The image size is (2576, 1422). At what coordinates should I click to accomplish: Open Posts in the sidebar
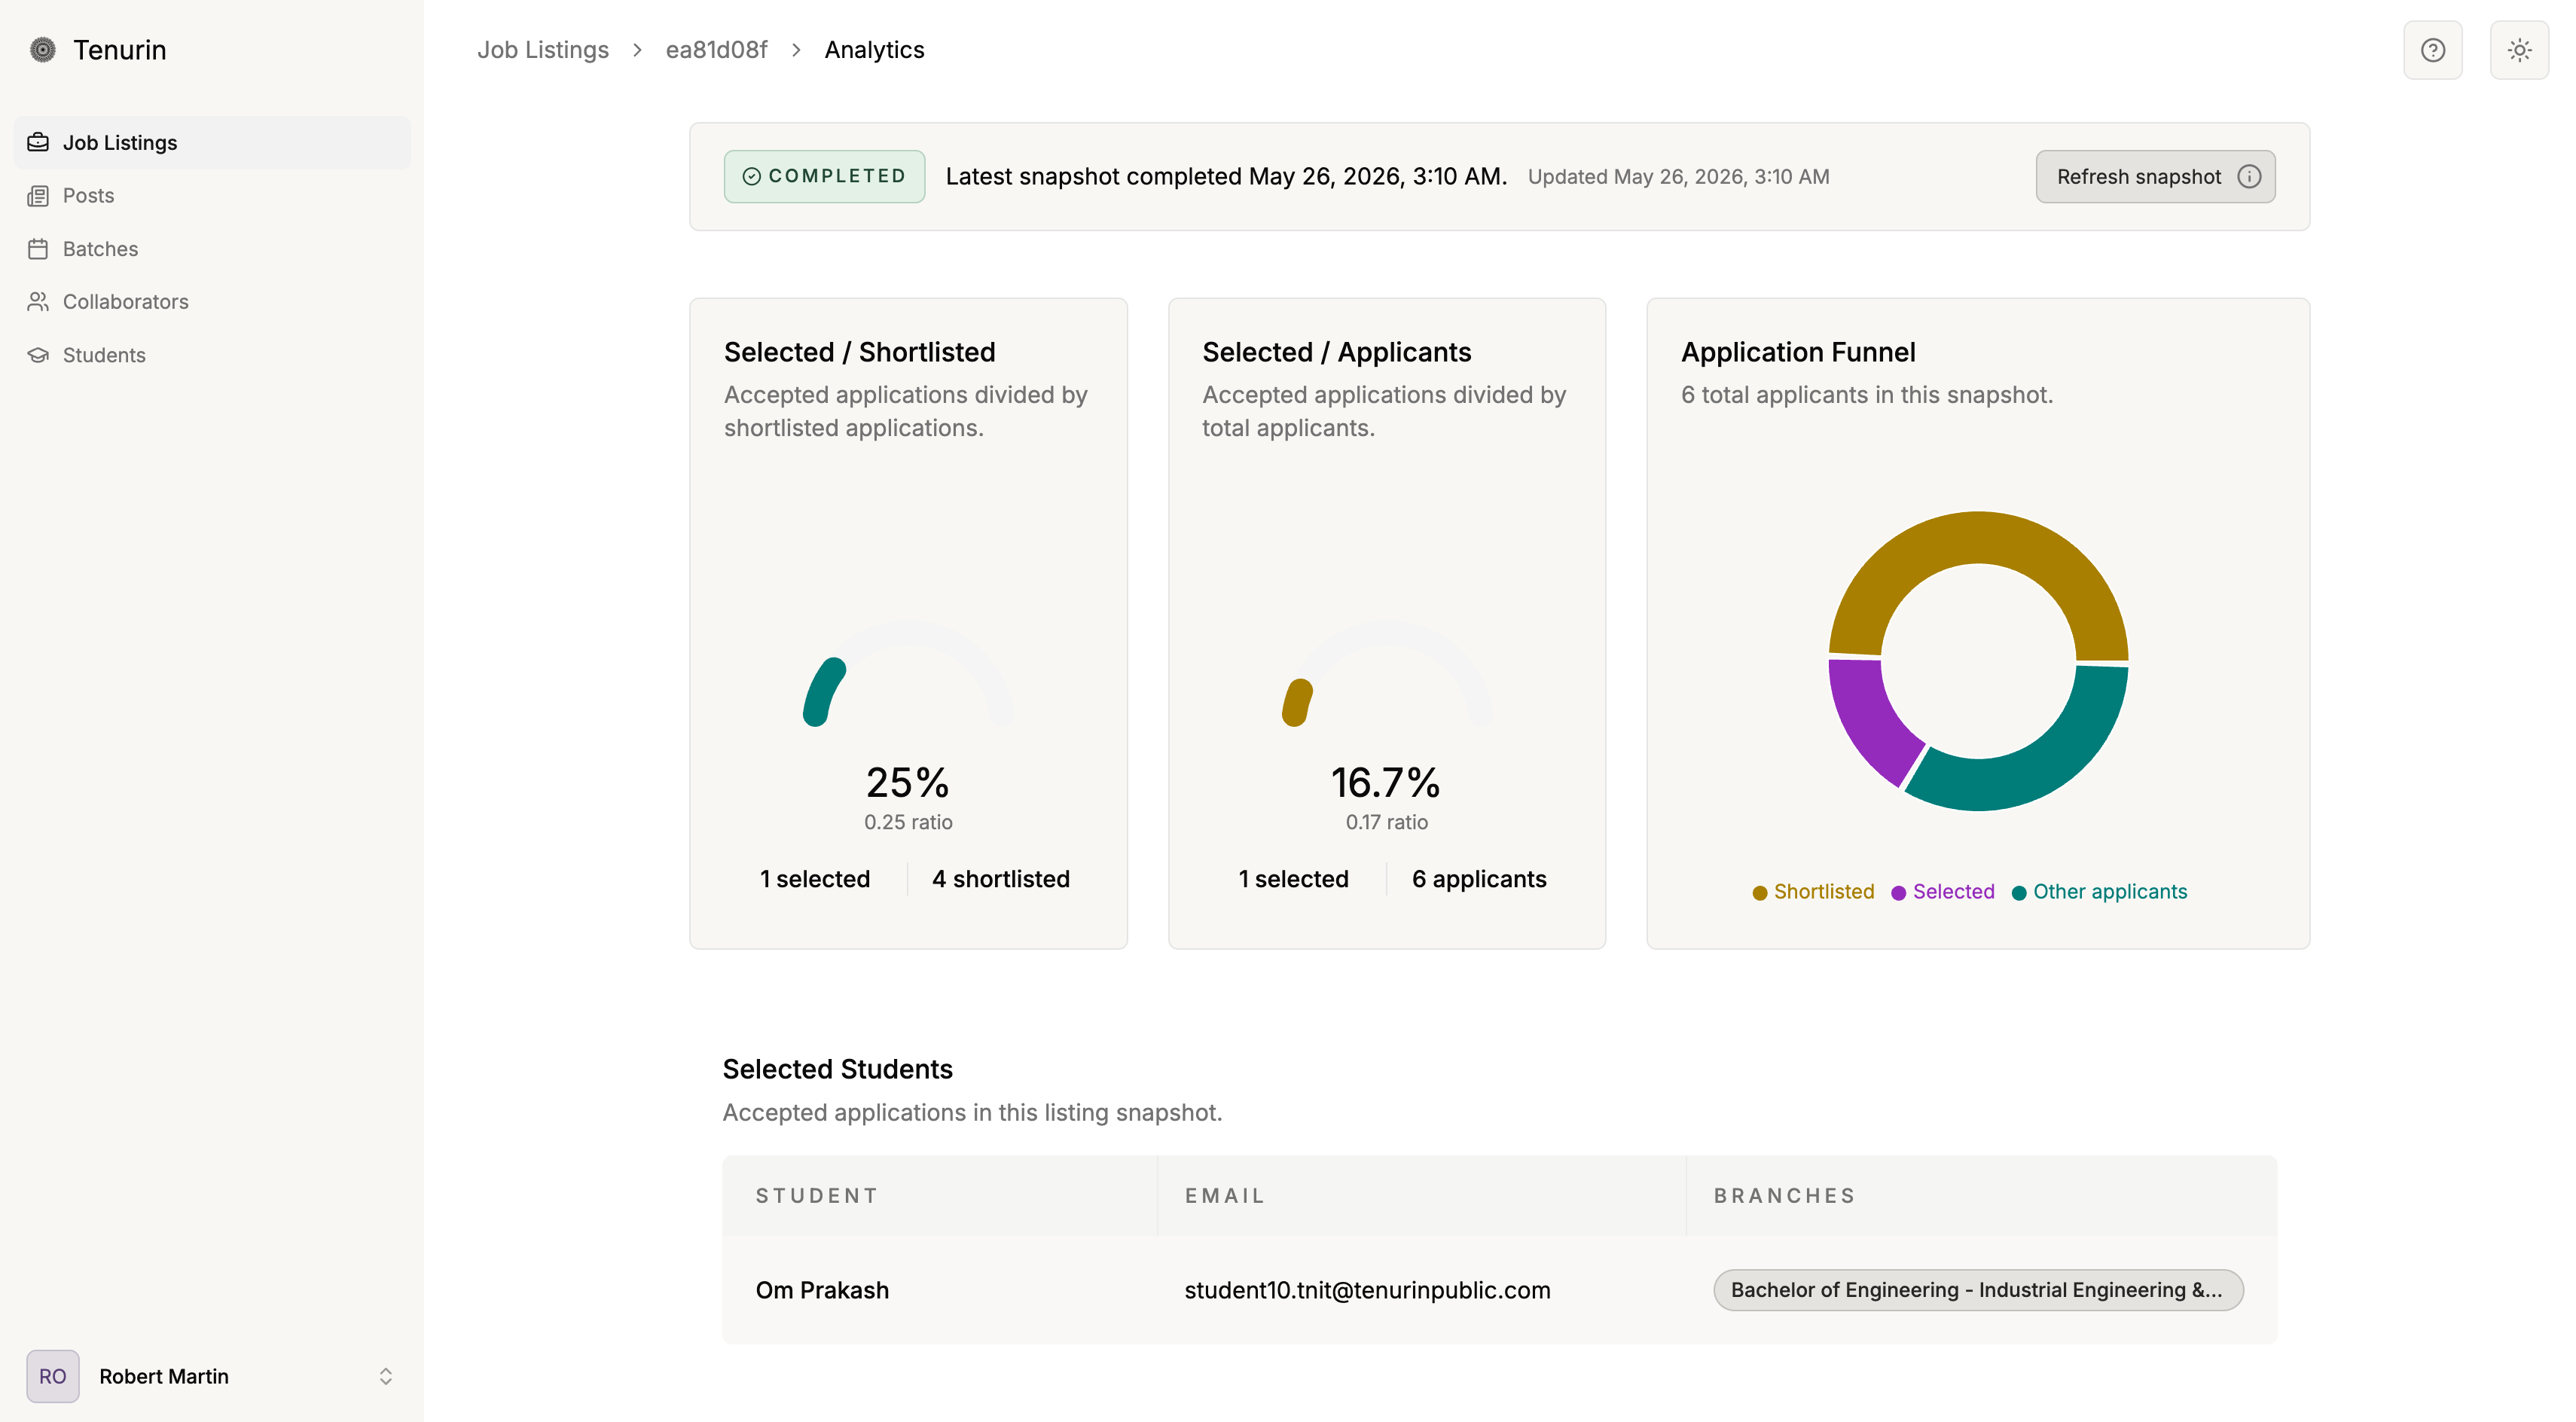click(212, 196)
